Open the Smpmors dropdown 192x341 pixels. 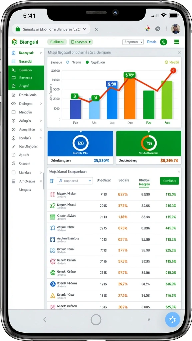[133, 42]
